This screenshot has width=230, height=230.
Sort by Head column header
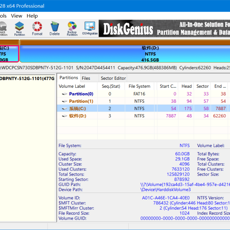click(186, 86)
